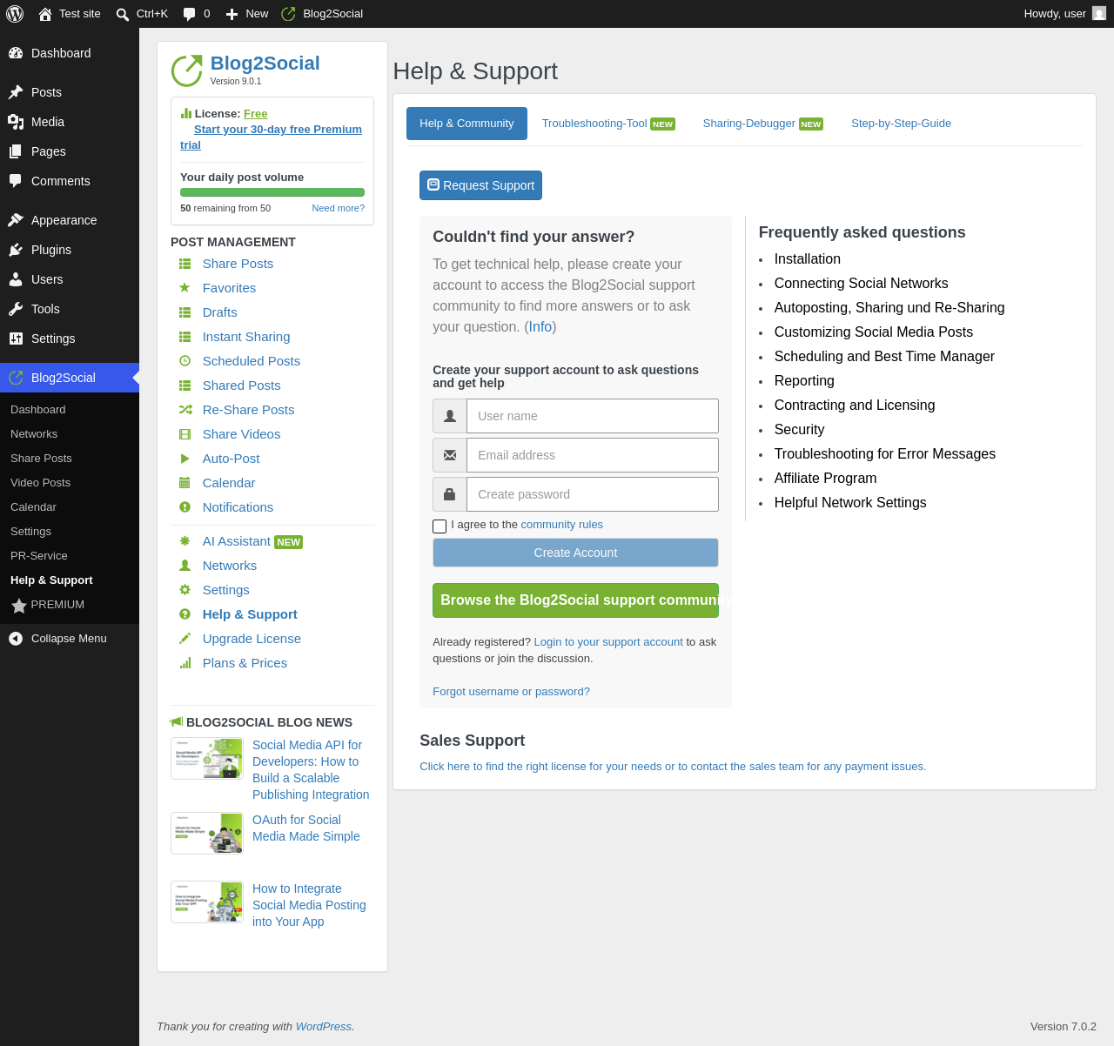
Task: Click the Dashboard gauge icon in sidebar
Action: (x=16, y=53)
